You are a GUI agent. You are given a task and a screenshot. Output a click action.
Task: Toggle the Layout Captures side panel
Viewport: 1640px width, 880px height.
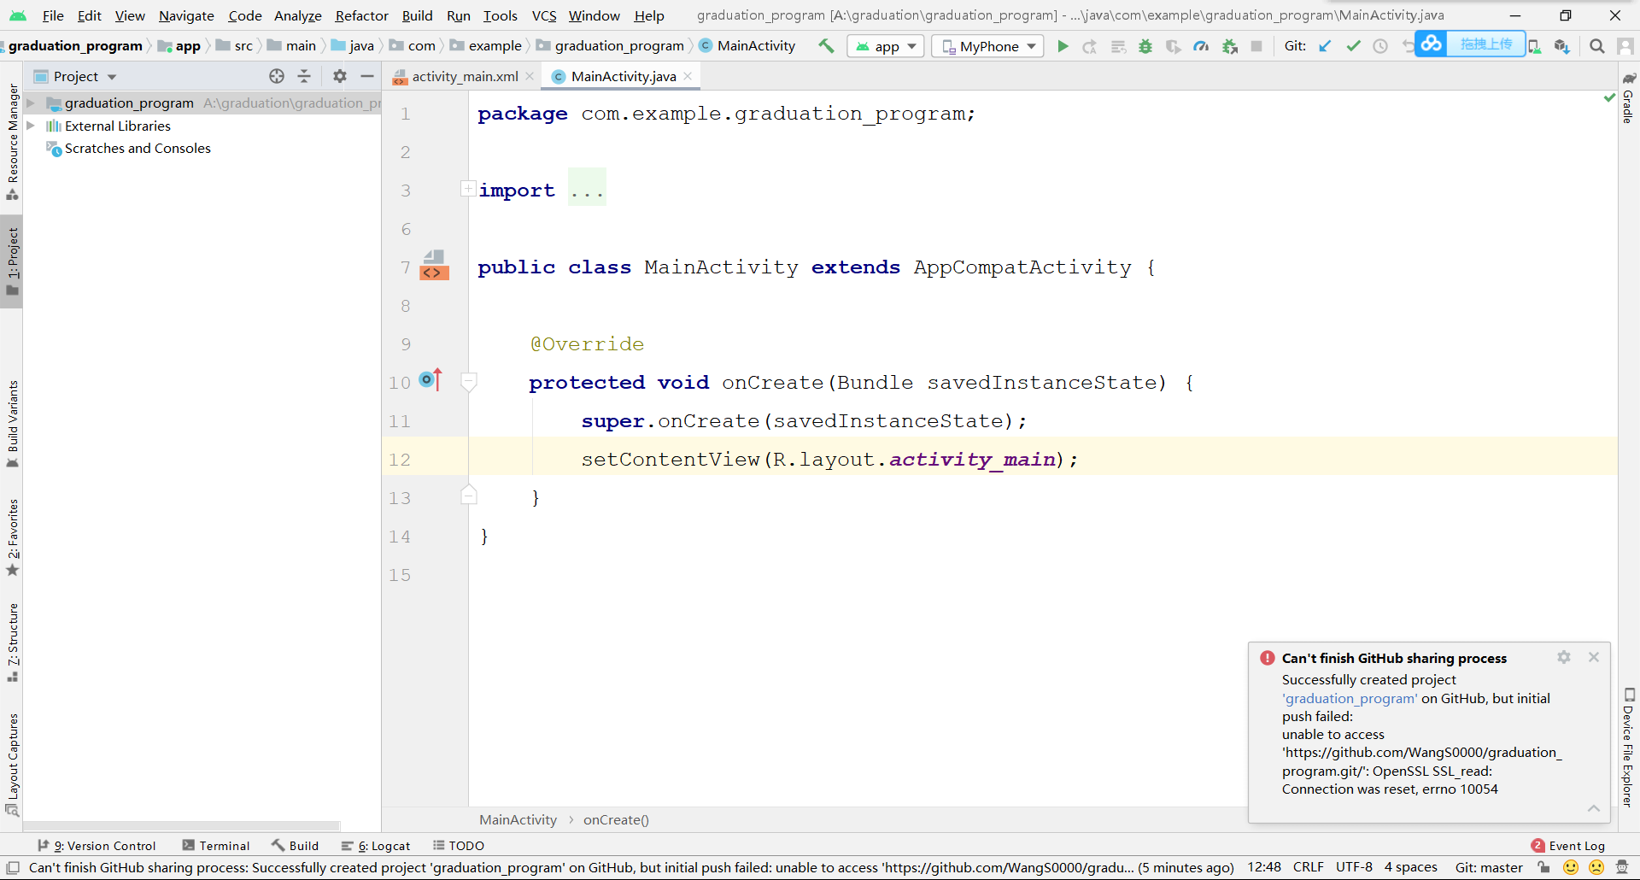tap(12, 765)
